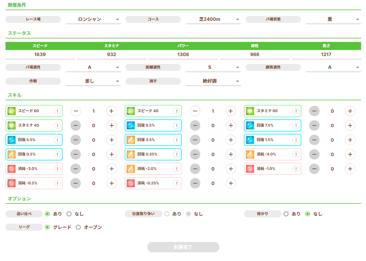366x261 pixels.
Task: Click the info icon for 消耗 -1.0%
Action: tap(296, 169)
